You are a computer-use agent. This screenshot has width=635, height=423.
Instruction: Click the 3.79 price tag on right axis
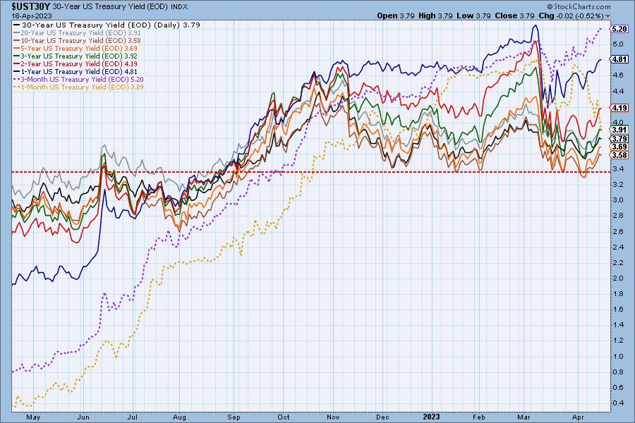[619, 139]
